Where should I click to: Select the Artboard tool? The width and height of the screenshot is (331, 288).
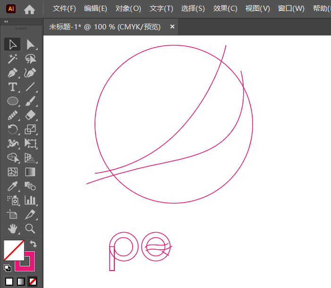pyautogui.click(x=12, y=214)
